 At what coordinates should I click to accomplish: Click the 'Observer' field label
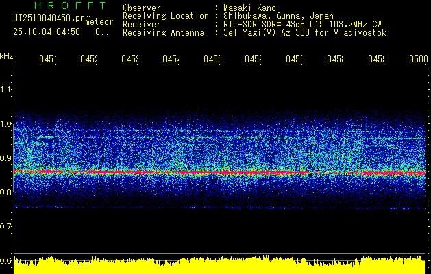[142, 8]
